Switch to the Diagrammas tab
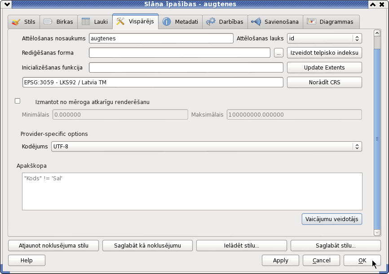Viewport: 389px width, 274px height. click(x=331, y=22)
